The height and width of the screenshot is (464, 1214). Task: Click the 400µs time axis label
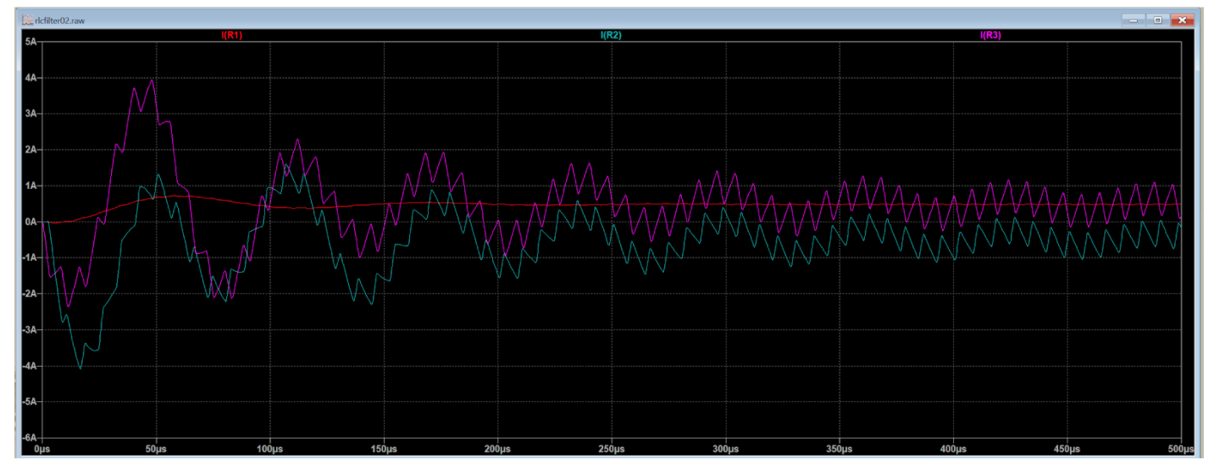(x=953, y=448)
